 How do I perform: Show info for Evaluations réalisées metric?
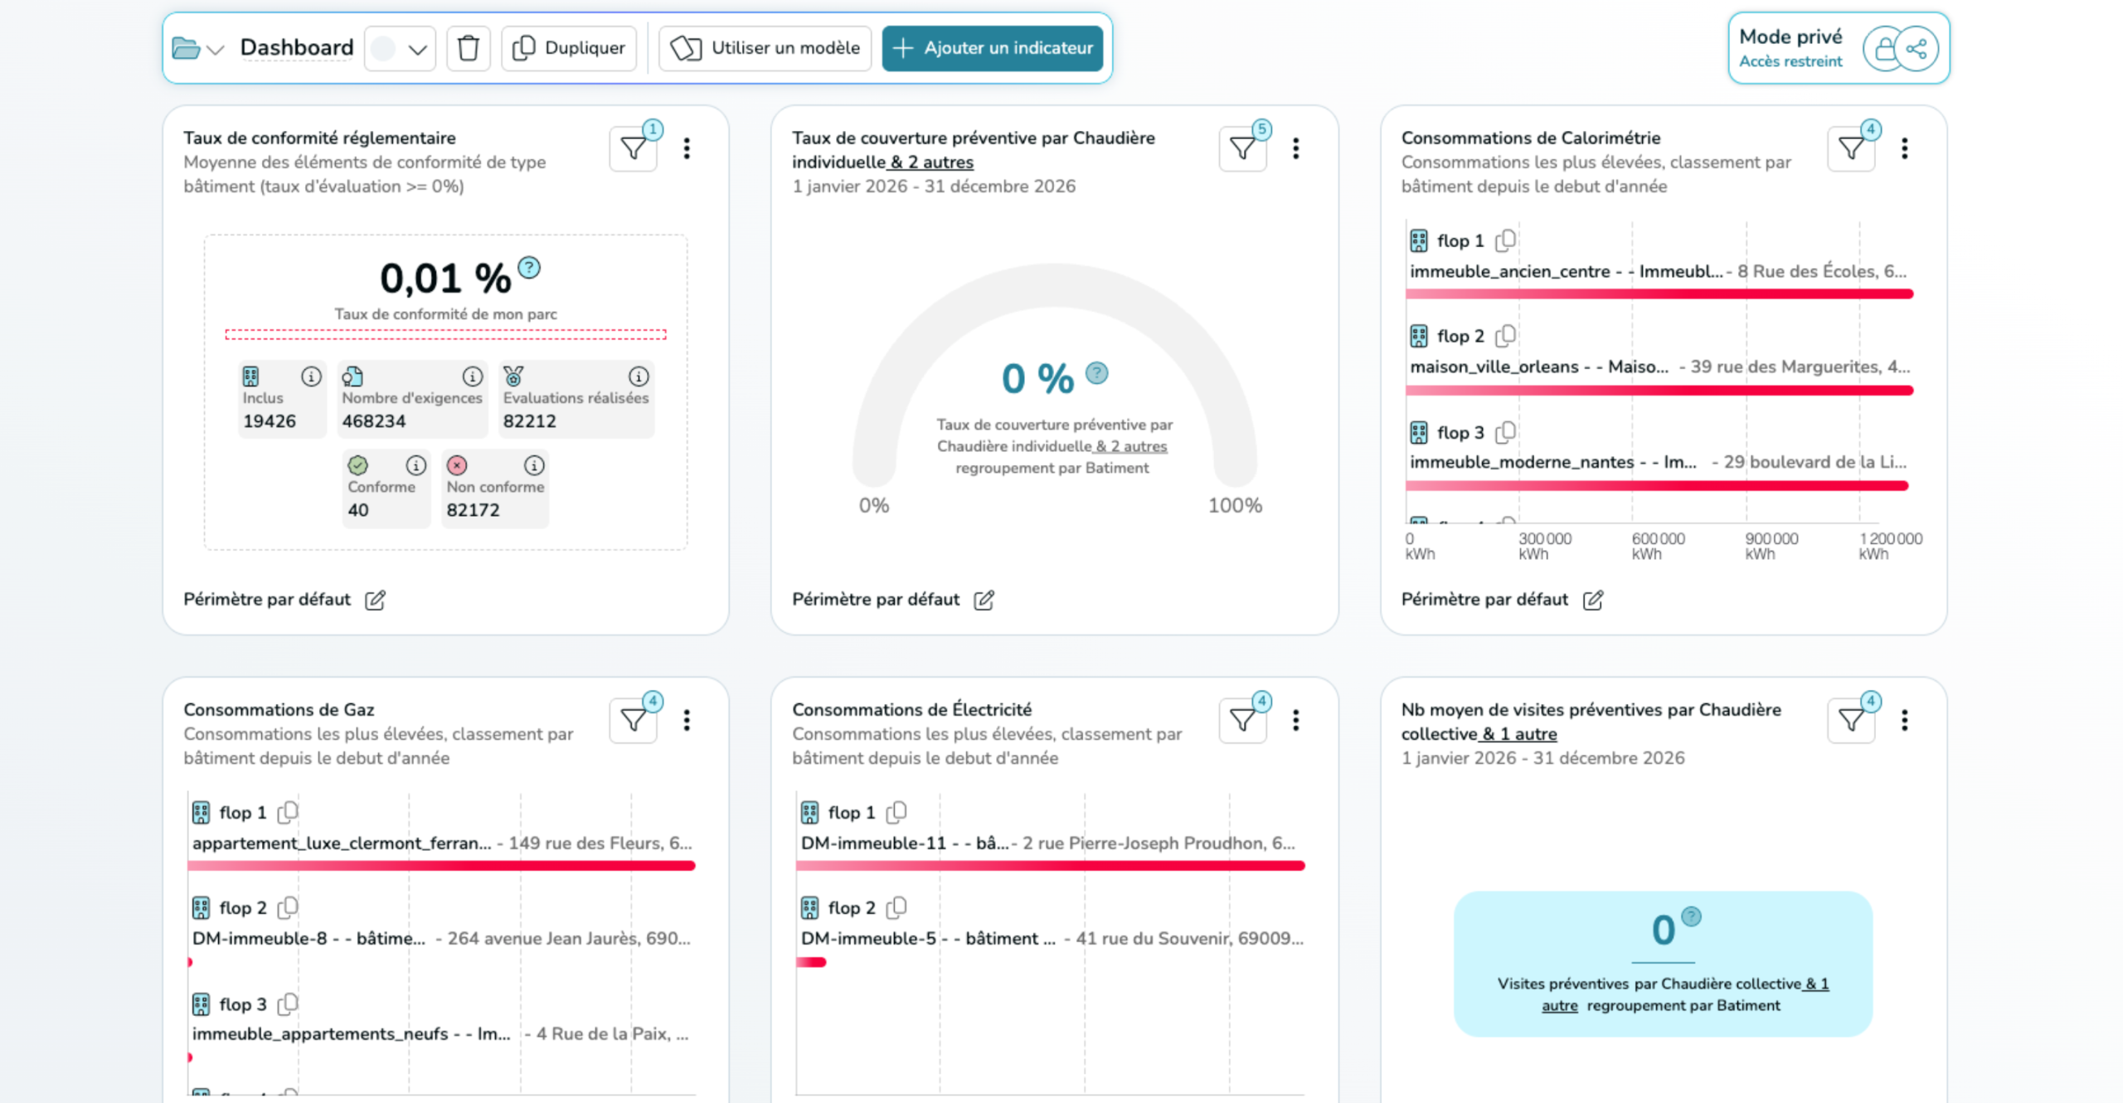[639, 377]
